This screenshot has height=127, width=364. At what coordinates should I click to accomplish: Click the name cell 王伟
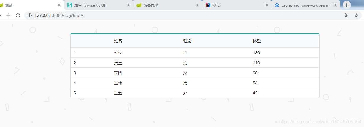[118, 83]
